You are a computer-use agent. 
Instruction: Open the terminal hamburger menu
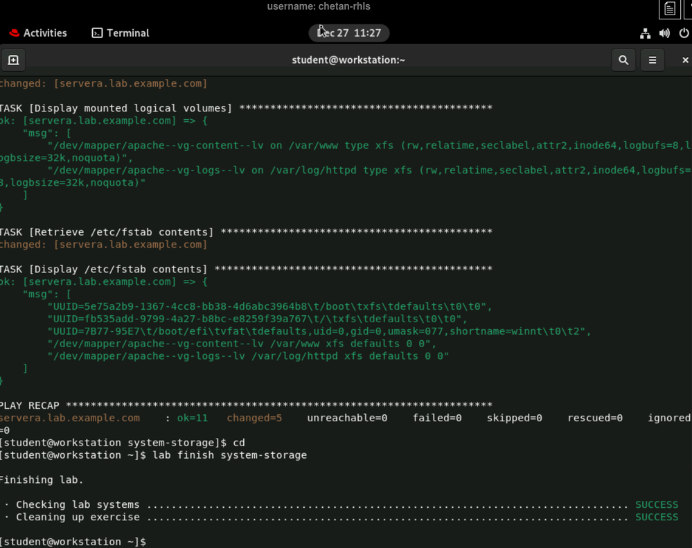pos(653,60)
